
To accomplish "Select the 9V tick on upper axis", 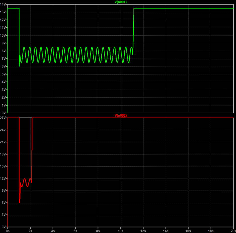I will pos(4,43).
